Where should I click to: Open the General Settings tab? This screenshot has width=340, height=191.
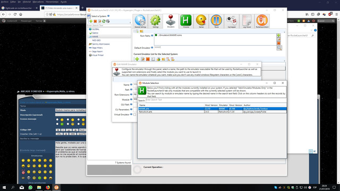pyautogui.click(x=140, y=21)
